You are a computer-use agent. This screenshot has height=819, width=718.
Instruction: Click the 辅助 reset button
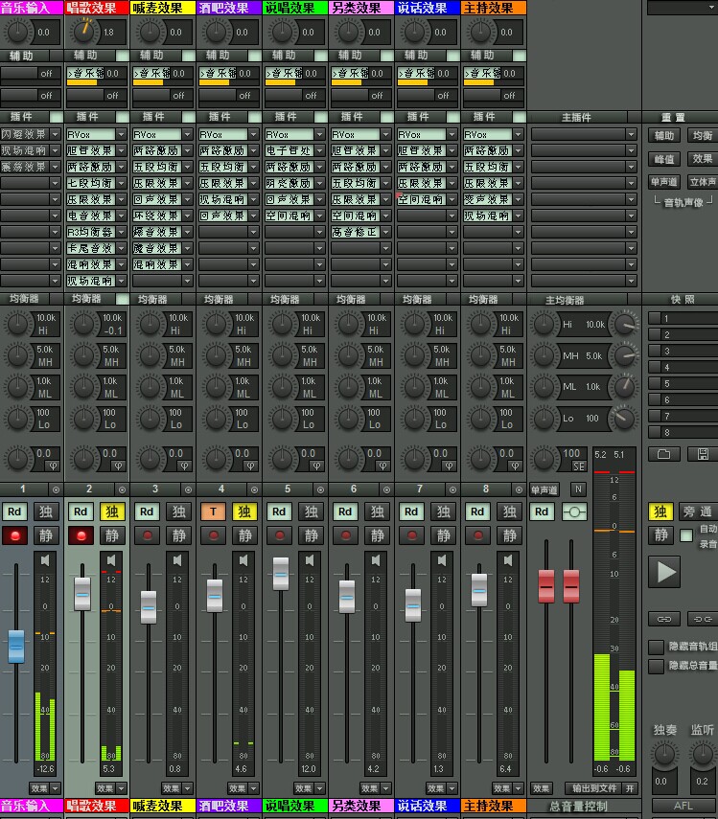[x=664, y=136]
